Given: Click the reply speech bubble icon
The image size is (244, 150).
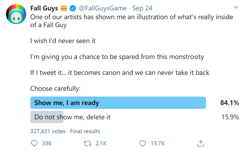Looking at the screenshot, I should (x=34, y=143).
